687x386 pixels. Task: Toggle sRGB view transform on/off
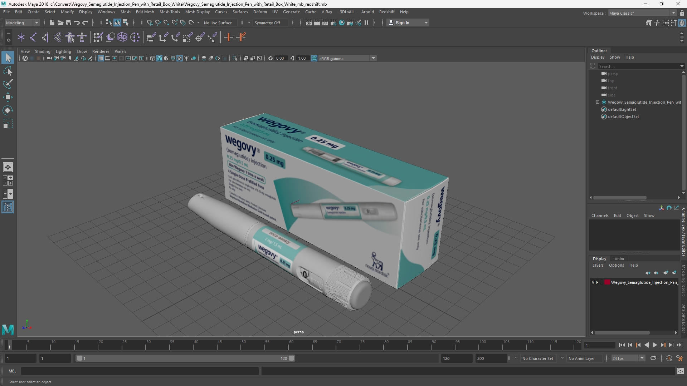[314, 58]
